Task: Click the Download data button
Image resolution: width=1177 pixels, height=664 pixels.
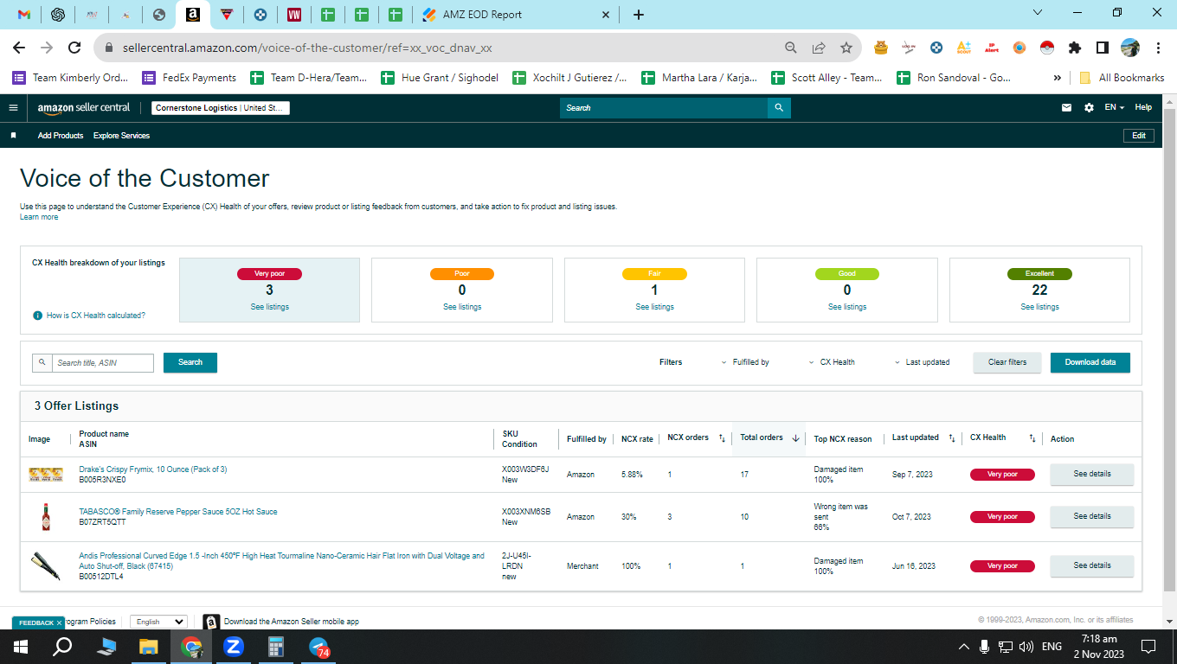Action: 1090,362
